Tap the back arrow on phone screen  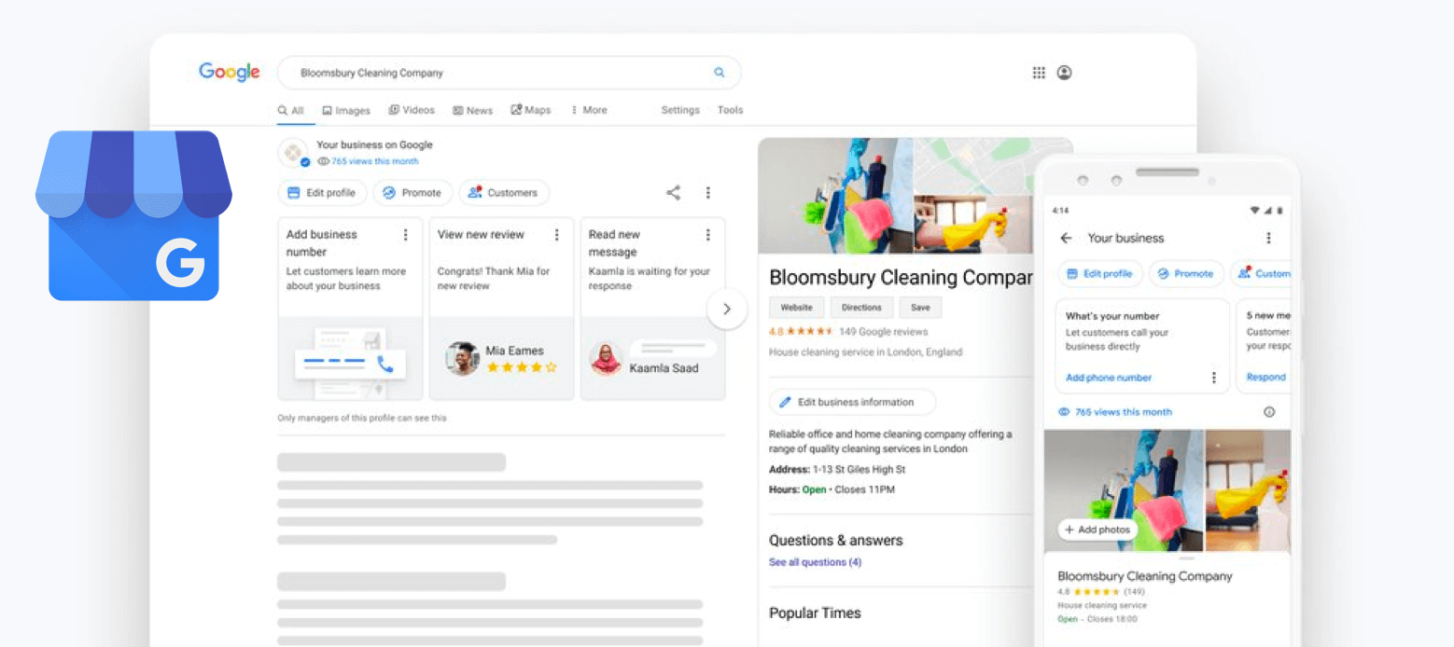point(1066,238)
